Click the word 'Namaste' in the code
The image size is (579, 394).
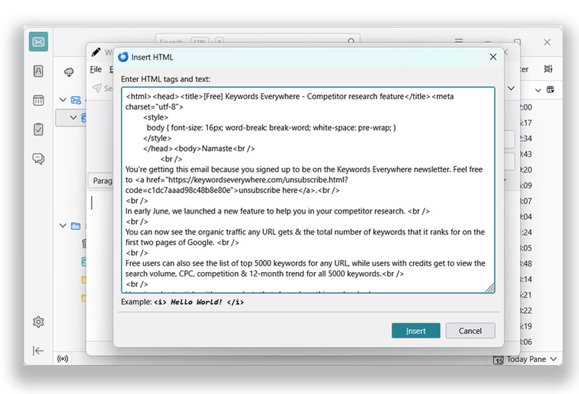[x=217, y=148]
